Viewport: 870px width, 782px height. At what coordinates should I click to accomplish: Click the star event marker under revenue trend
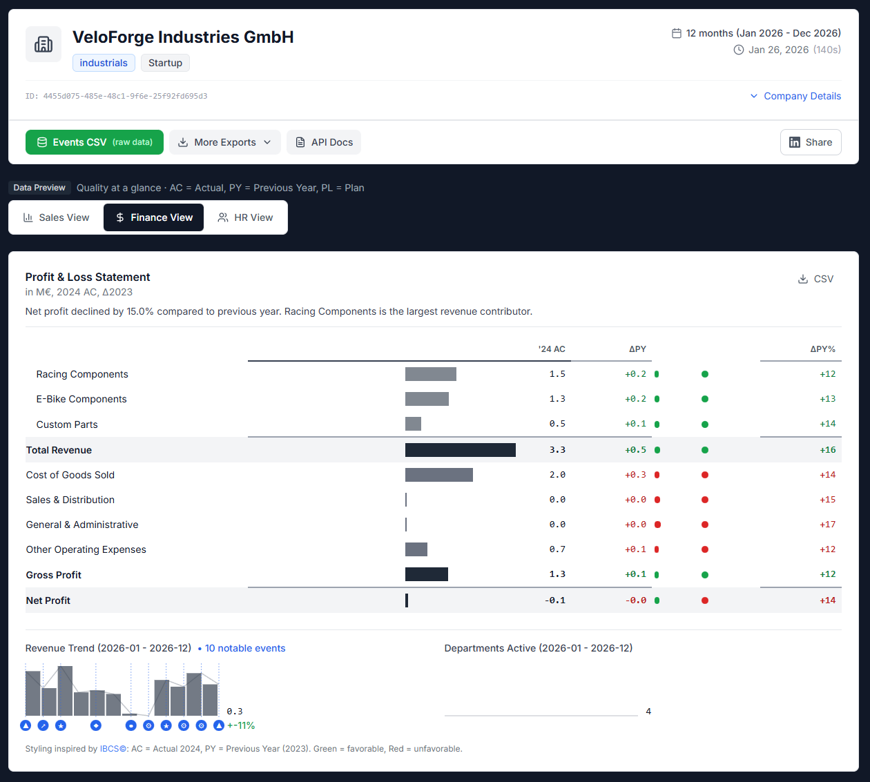coord(61,725)
